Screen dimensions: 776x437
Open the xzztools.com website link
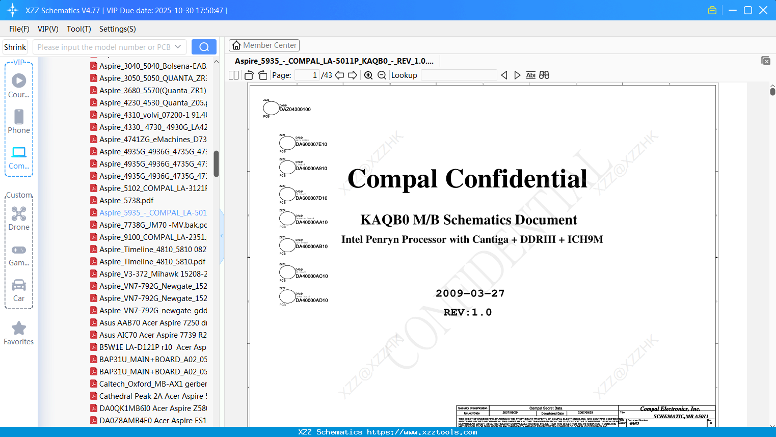click(x=422, y=432)
